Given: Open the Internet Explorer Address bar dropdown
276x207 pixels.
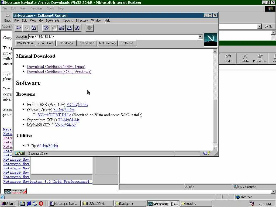Looking at the screenshot, I should click(260, 27).
